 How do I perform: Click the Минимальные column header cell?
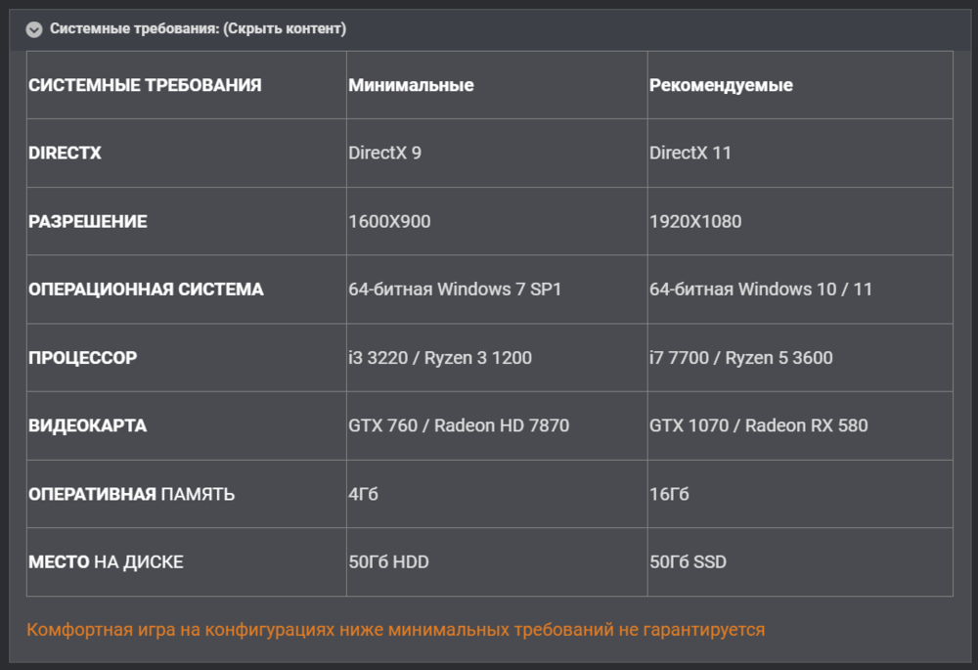[411, 85]
